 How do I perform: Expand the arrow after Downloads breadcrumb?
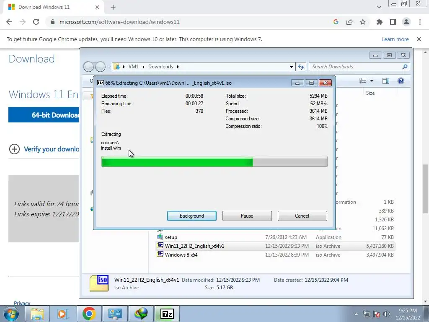point(178,67)
